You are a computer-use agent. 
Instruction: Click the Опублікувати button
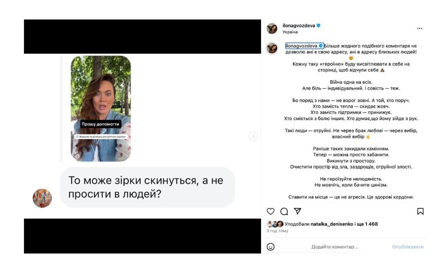tap(408, 247)
